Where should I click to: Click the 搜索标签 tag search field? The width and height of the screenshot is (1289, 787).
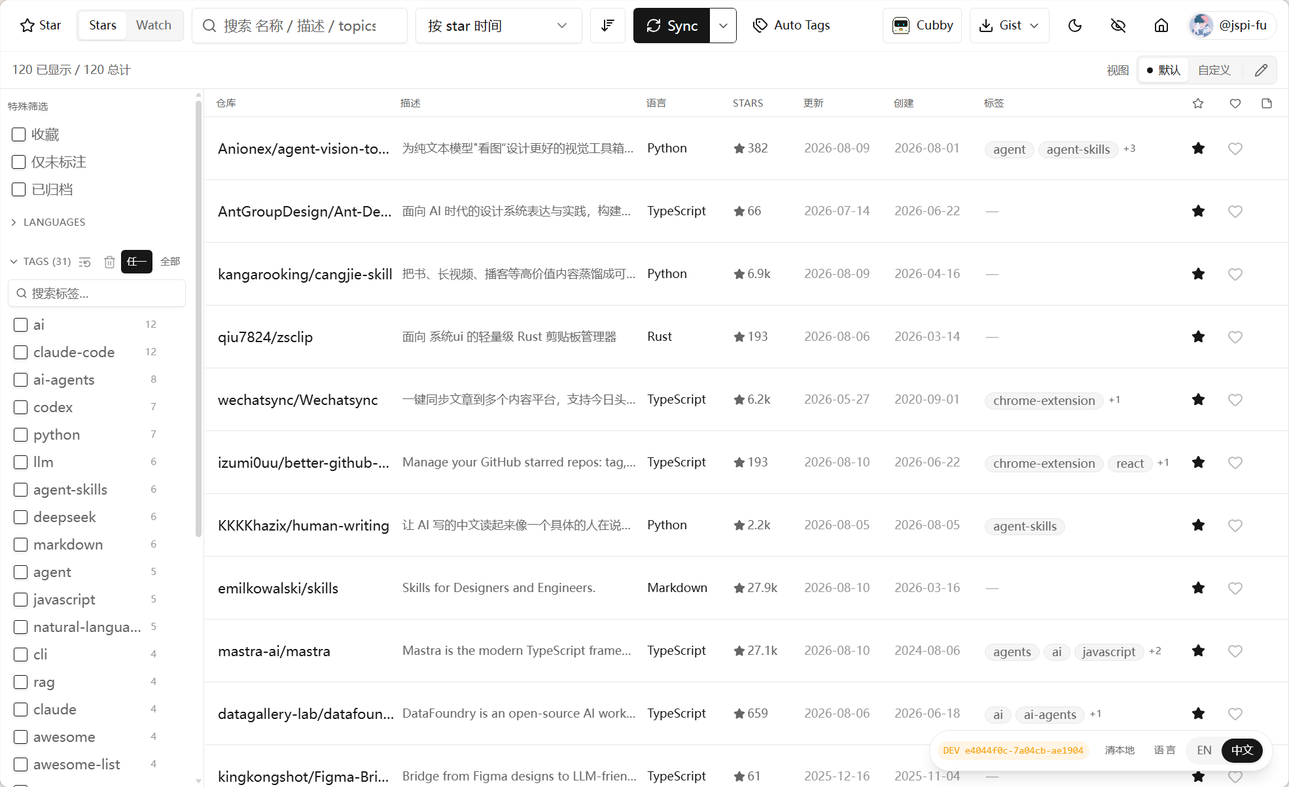click(x=97, y=294)
